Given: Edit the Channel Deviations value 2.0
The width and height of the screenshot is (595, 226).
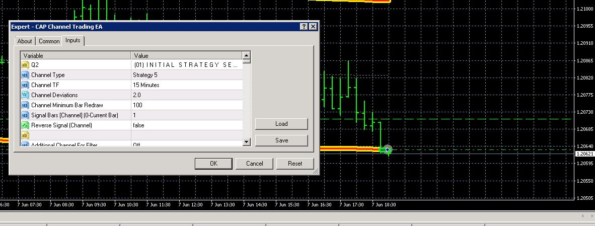Looking at the screenshot, I should [x=187, y=95].
